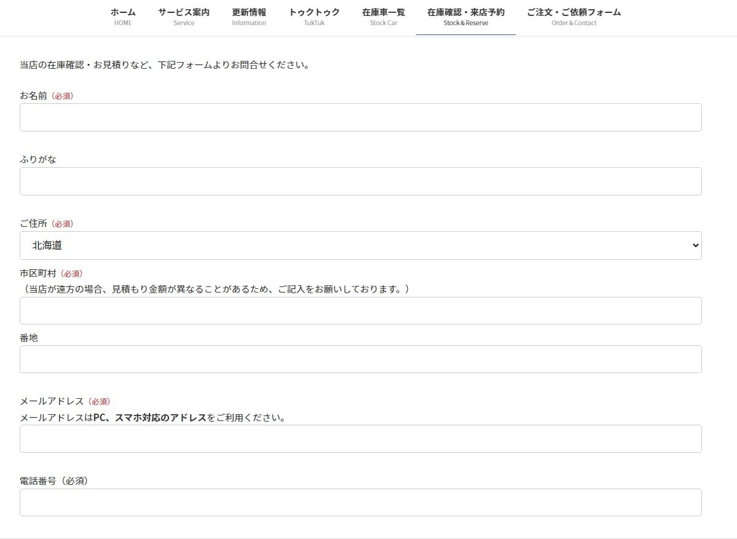737x539 pixels.
Task: Click the お名前 name input field
Action: coord(361,117)
